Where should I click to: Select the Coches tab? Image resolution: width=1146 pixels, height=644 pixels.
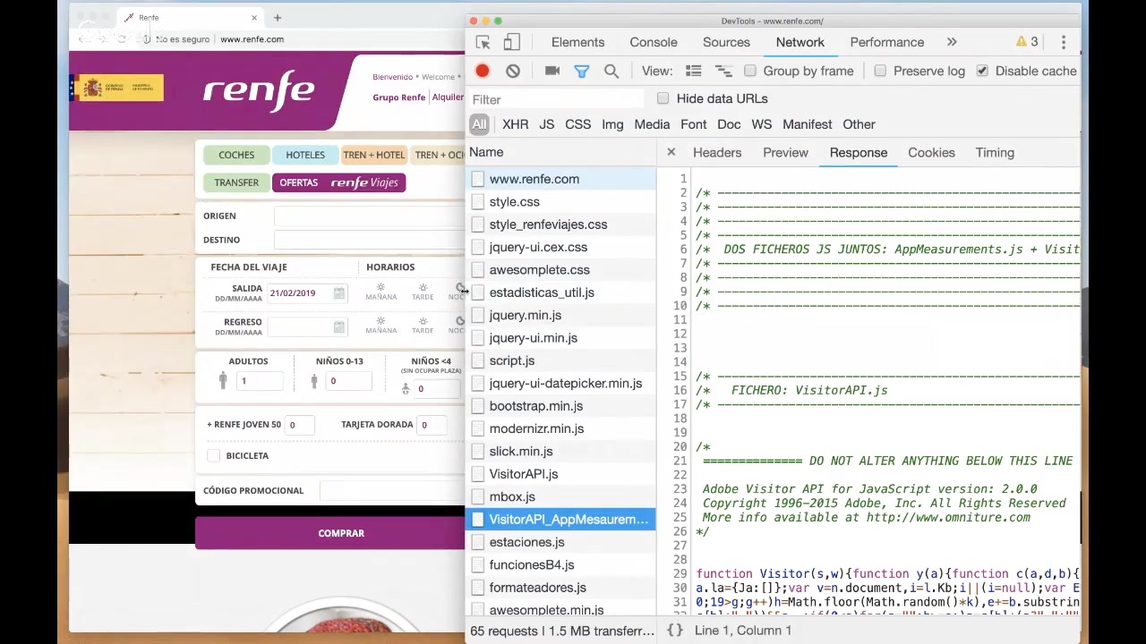coord(236,155)
